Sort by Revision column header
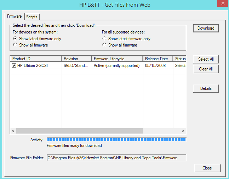Screen dimensions: 229x179 pyautogui.click(x=76, y=59)
